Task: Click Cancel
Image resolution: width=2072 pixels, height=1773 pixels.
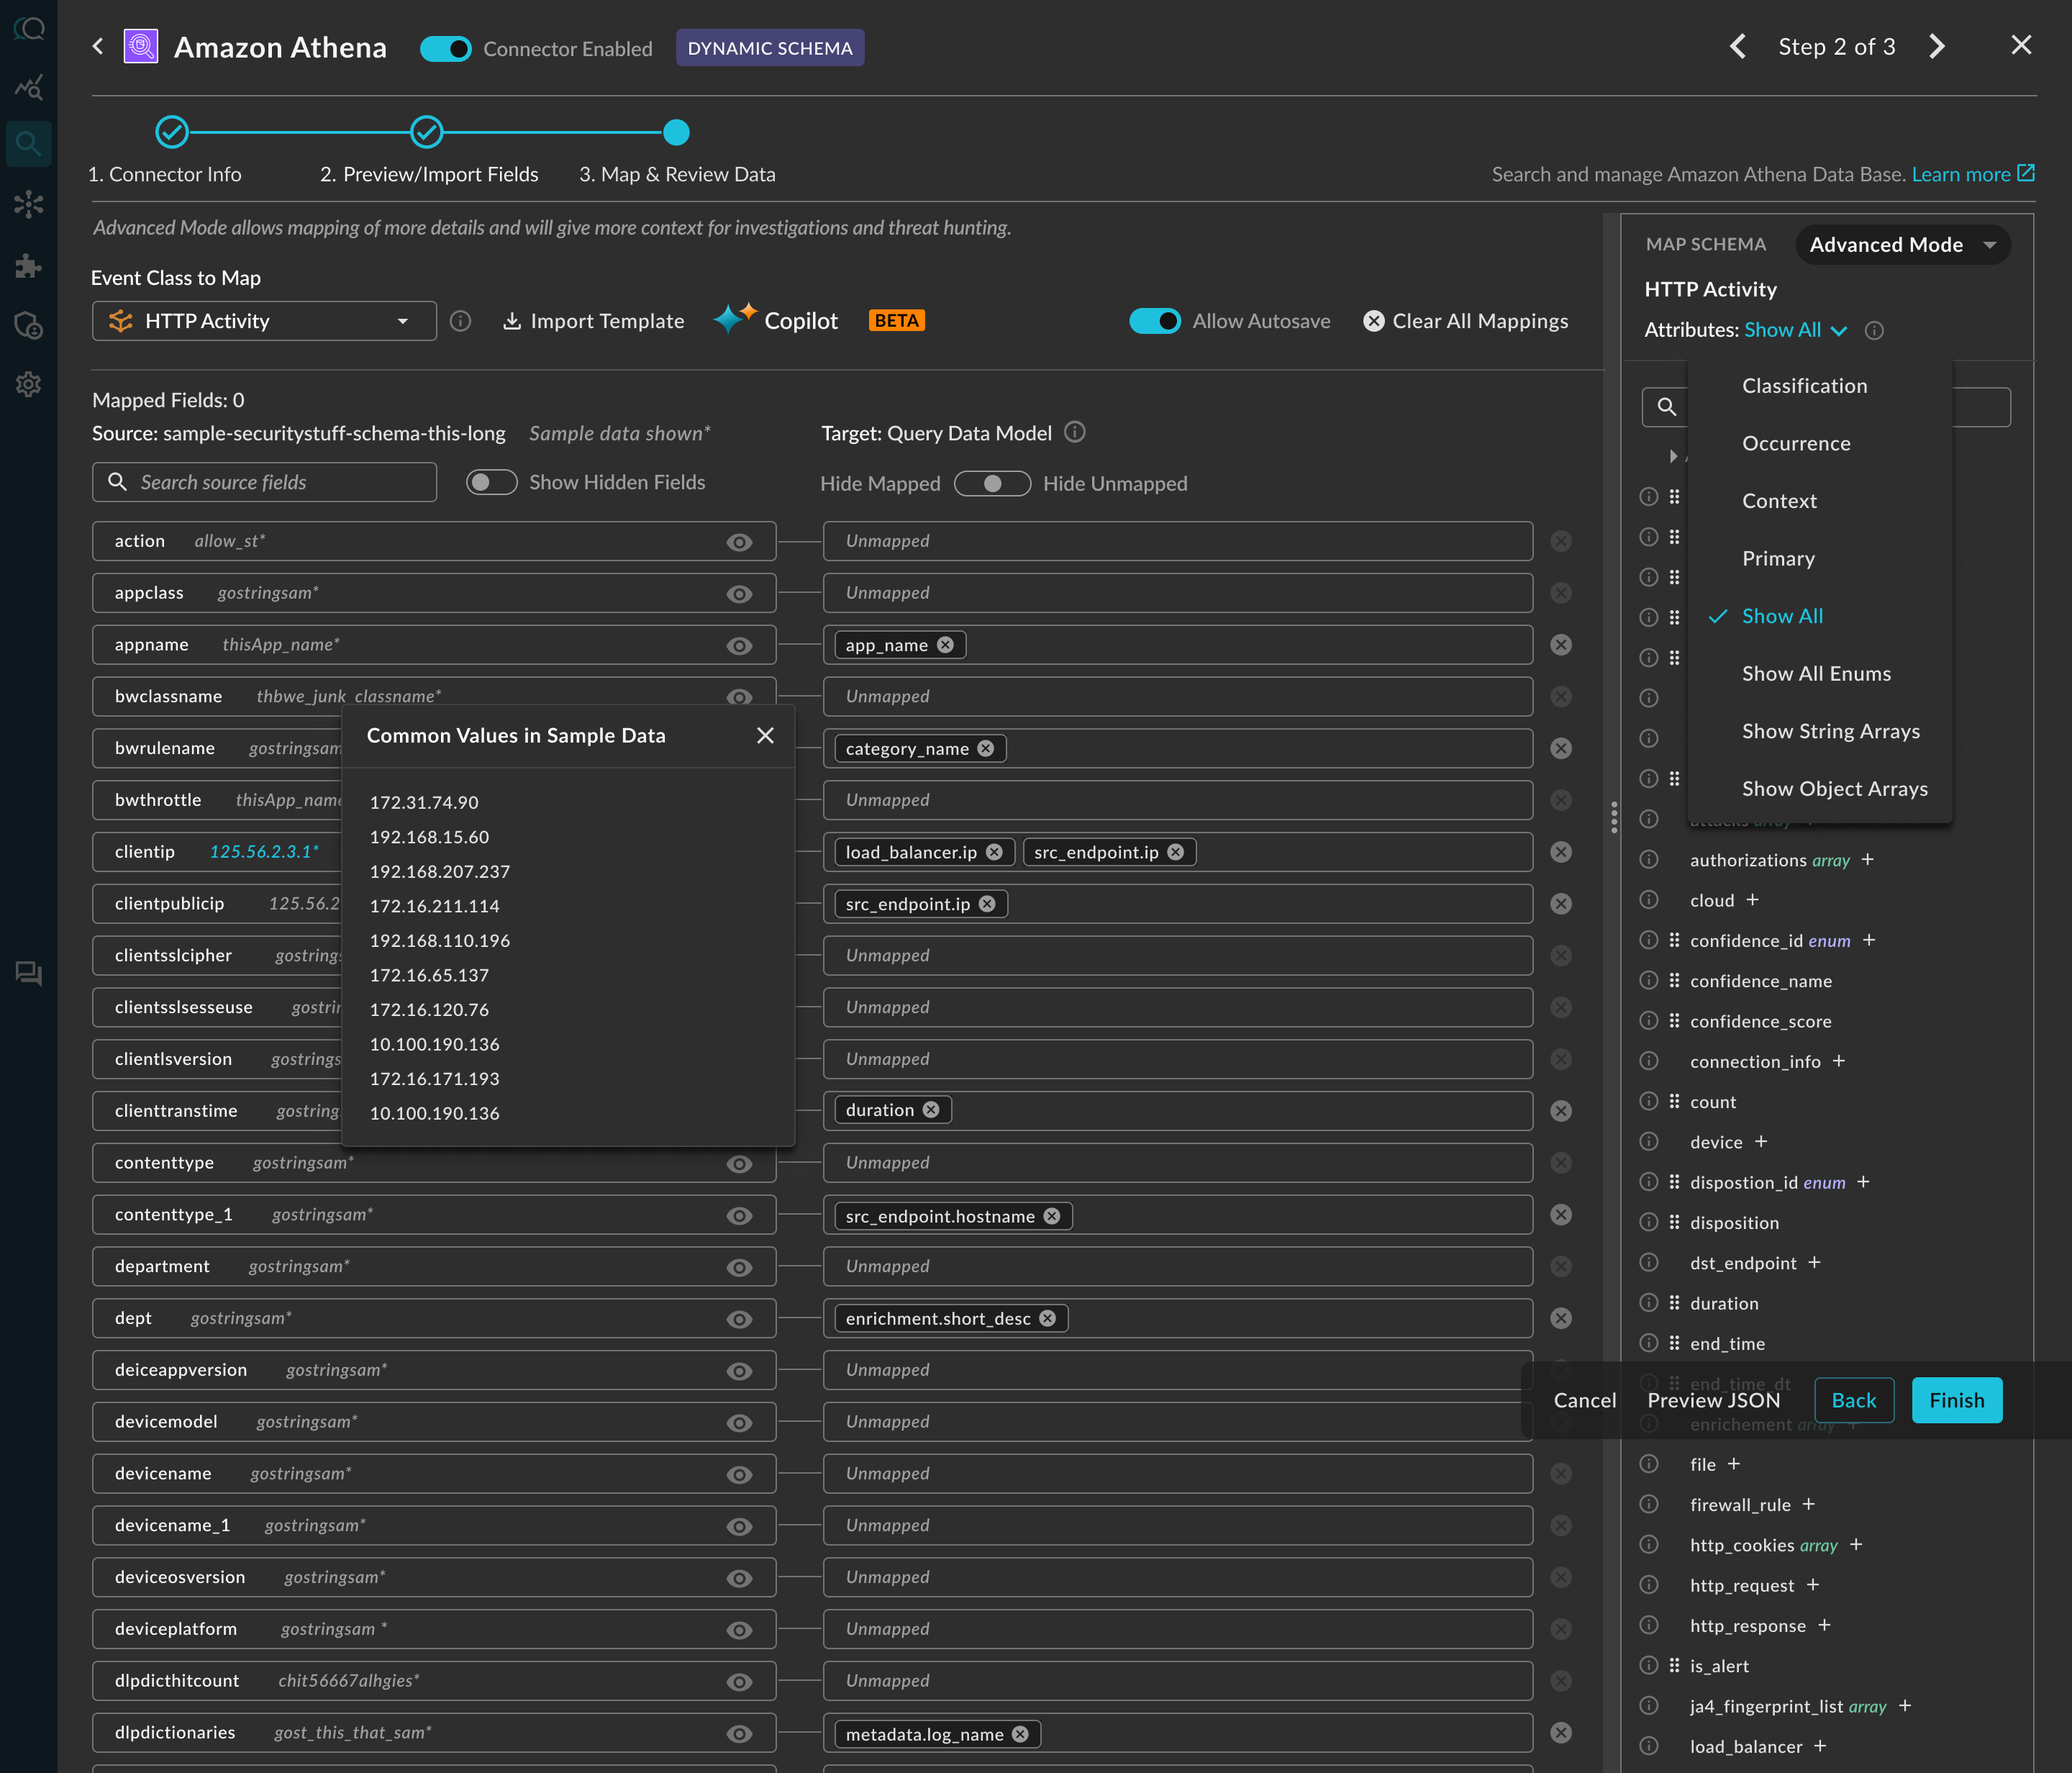Action: tap(1585, 1400)
